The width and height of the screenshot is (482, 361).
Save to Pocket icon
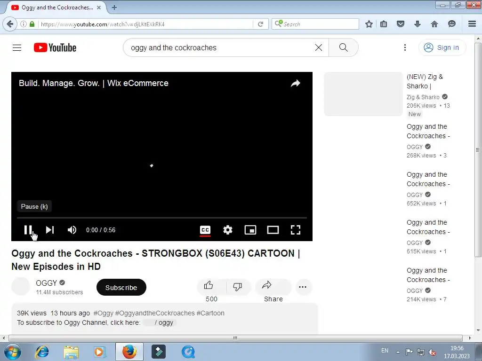[x=400, y=24]
